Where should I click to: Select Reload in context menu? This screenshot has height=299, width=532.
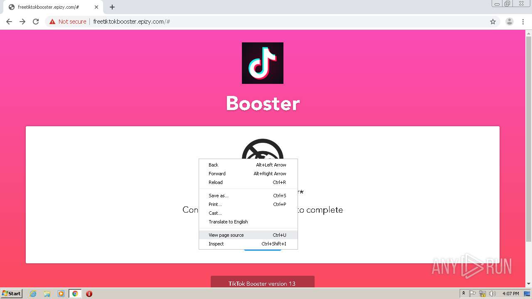tap(248, 182)
